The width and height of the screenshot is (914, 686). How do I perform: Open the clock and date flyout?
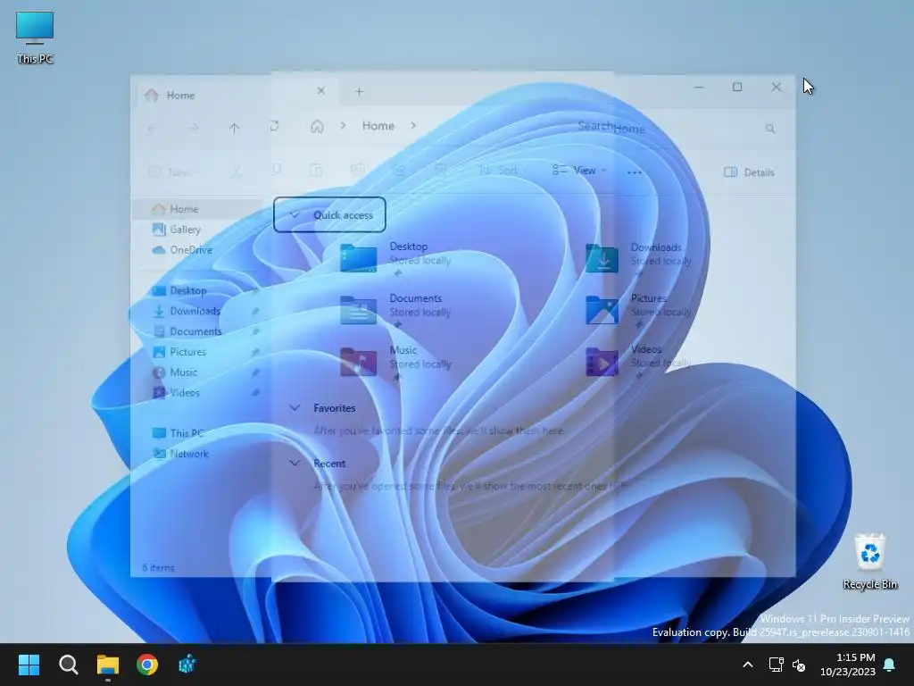click(x=848, y=665)
